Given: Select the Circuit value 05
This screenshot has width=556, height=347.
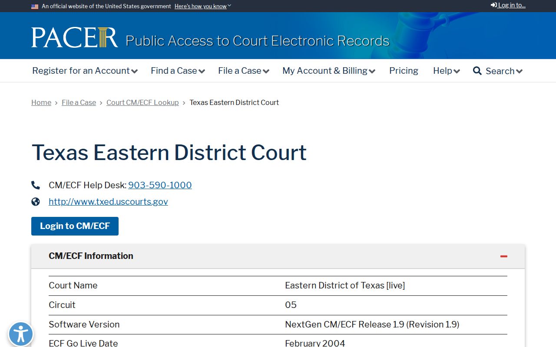Looking at the screenshot, I should point(291,305).
